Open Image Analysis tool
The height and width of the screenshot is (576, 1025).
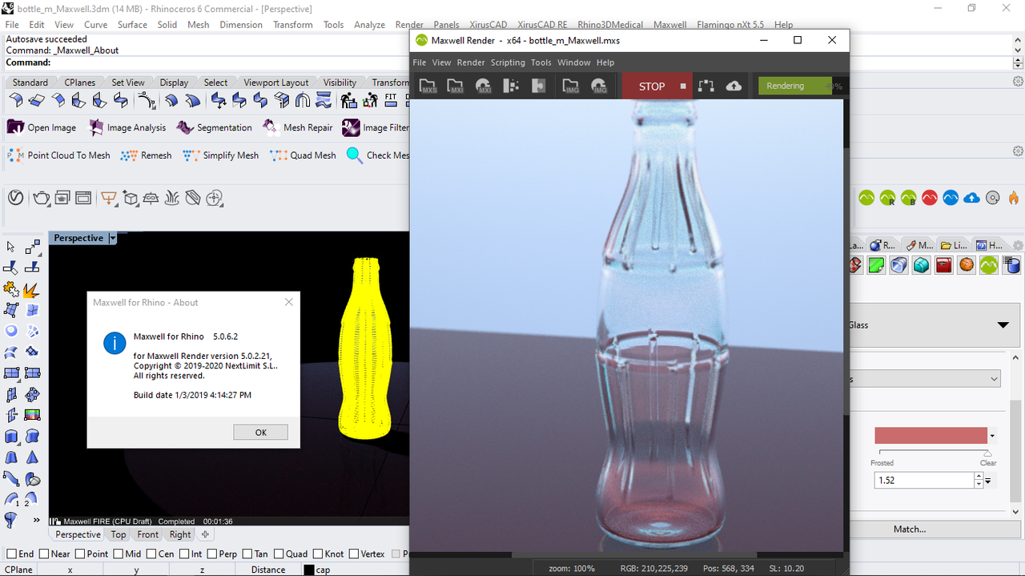(127, 127)
